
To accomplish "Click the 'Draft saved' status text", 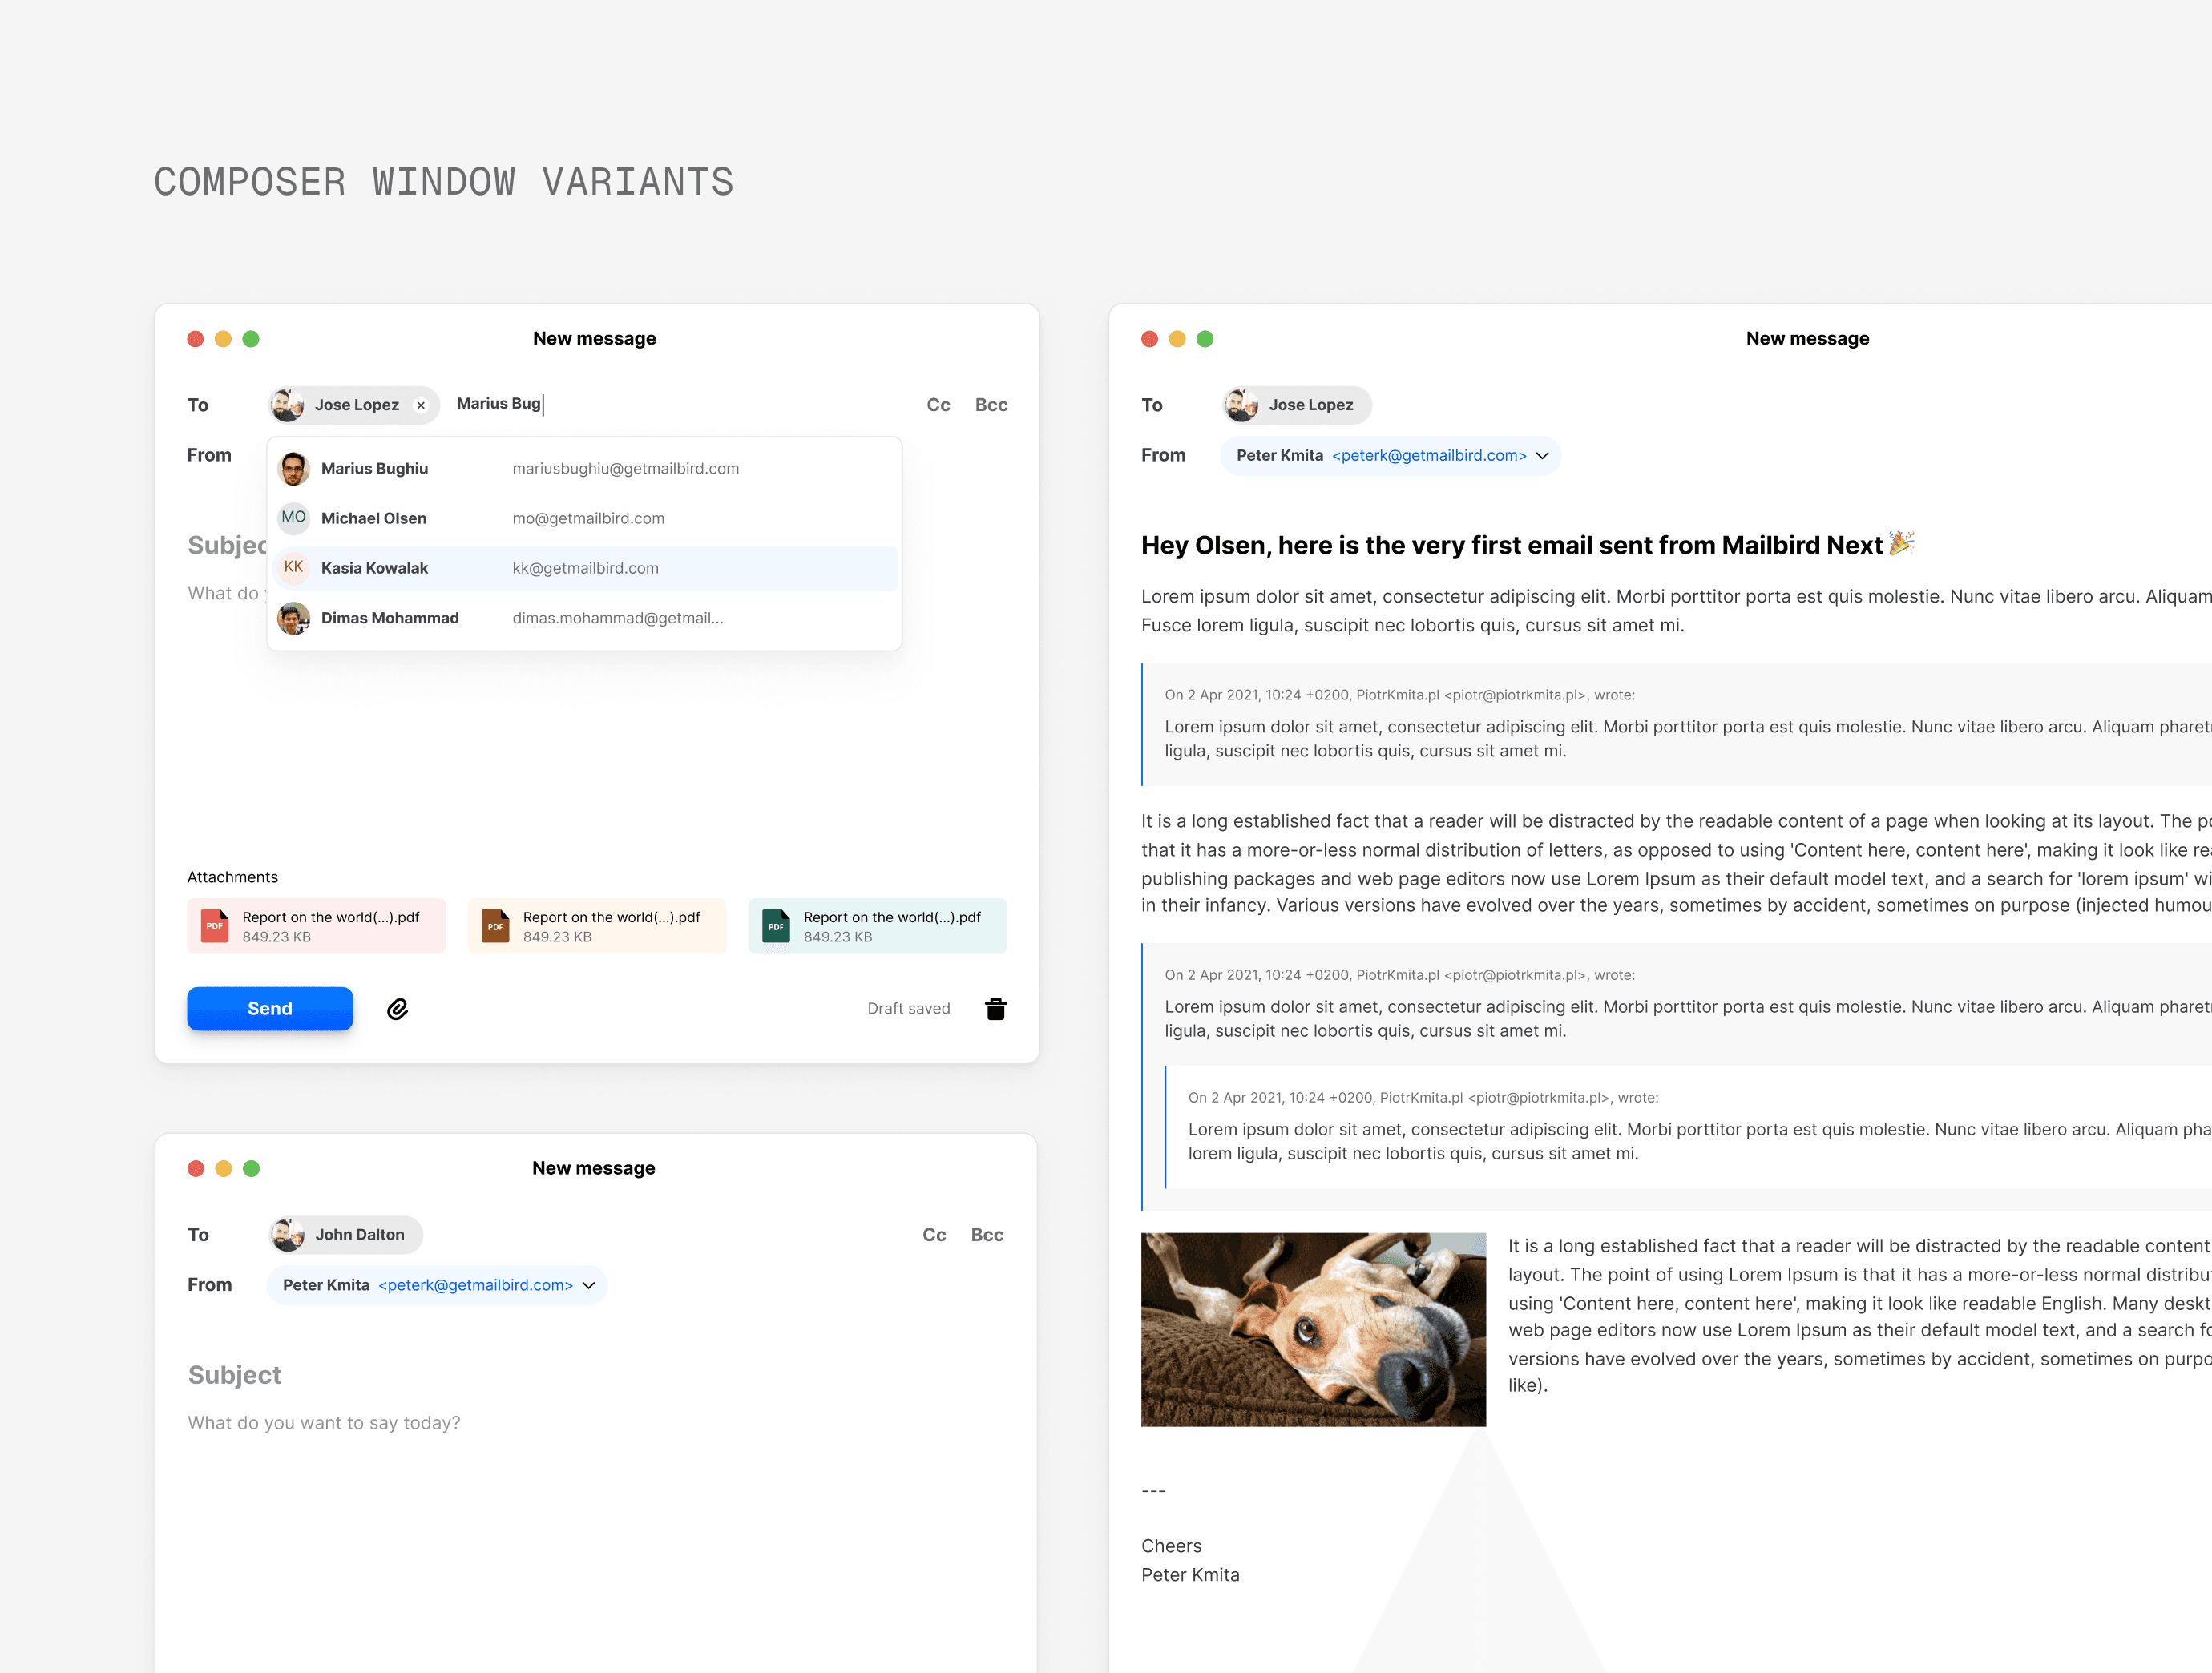I will click(909, 1009).
